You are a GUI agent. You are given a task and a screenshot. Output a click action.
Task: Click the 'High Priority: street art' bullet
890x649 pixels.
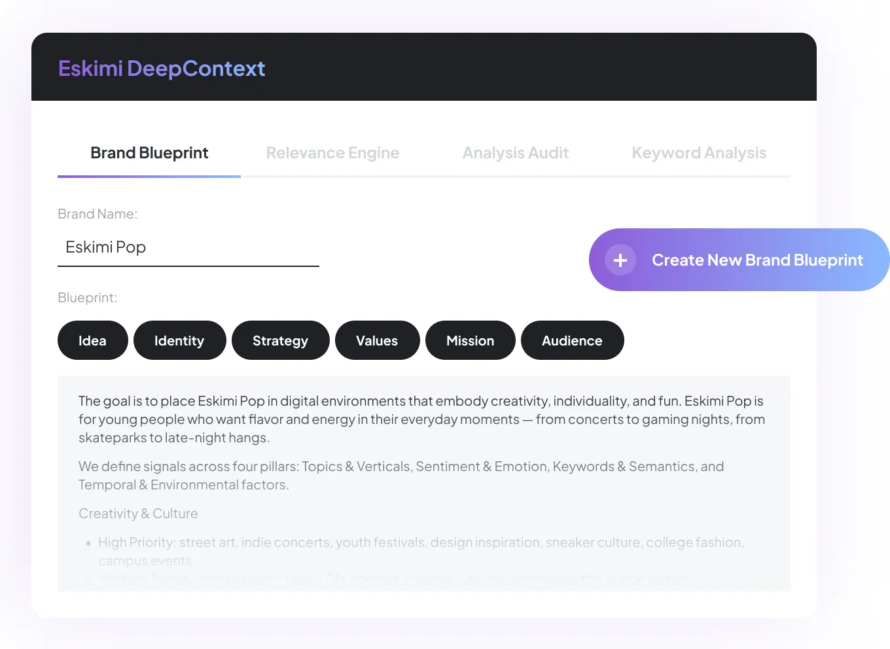coord(421,552)
